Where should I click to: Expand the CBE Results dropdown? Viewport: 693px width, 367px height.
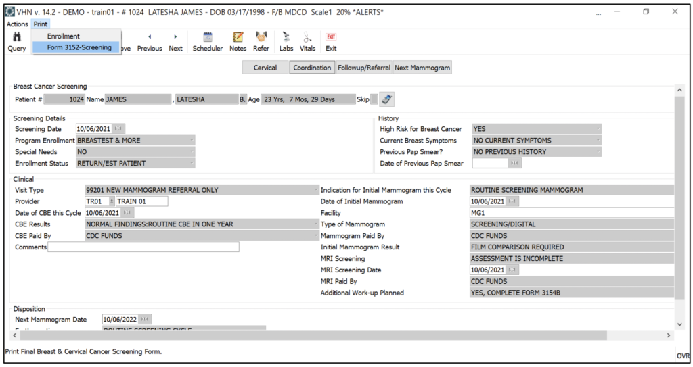[x=316, y=224]
